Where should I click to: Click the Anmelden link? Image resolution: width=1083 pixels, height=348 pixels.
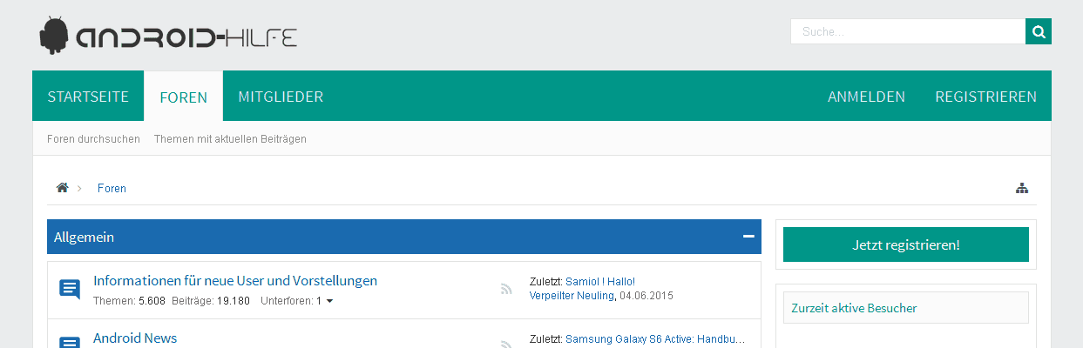pos(866,96)
